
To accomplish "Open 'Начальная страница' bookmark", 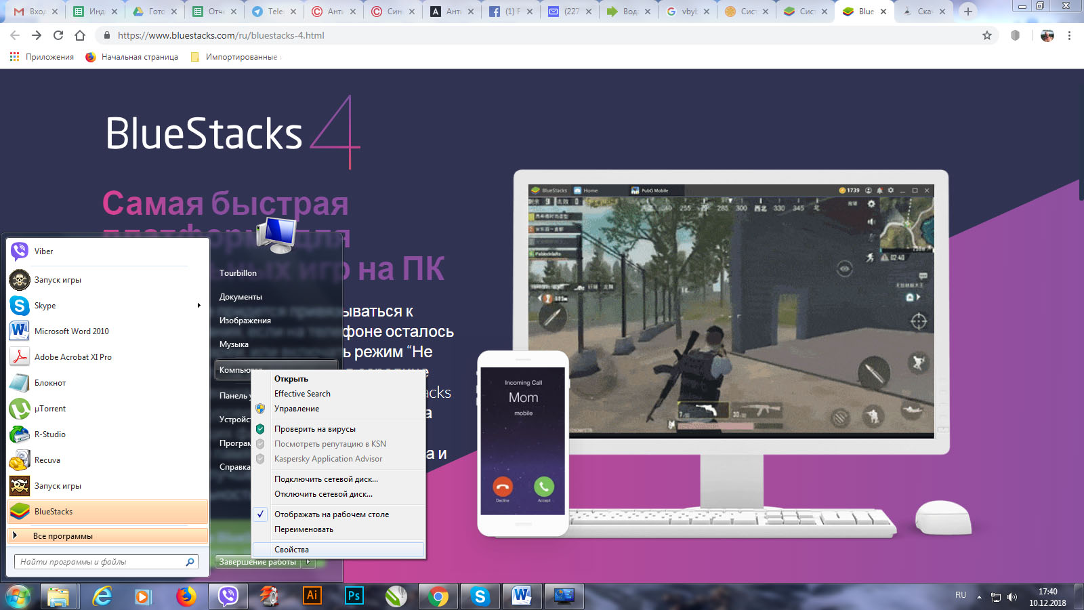I will [132, 57].
